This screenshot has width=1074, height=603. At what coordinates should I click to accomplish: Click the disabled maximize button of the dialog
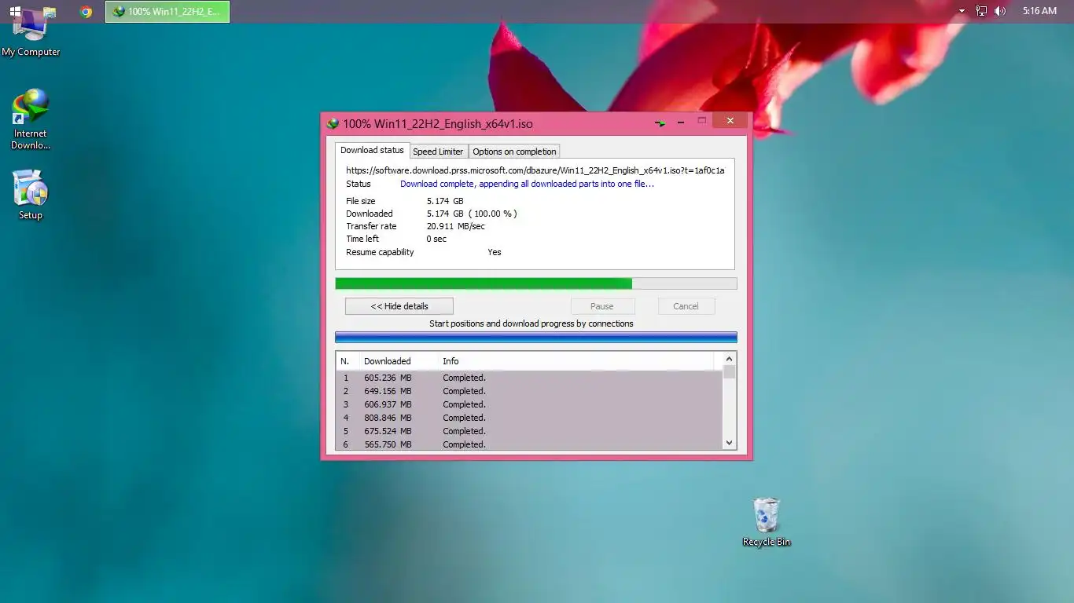click(x=702, y=121)
